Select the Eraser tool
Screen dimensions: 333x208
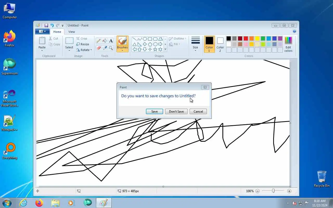[99, 48]
